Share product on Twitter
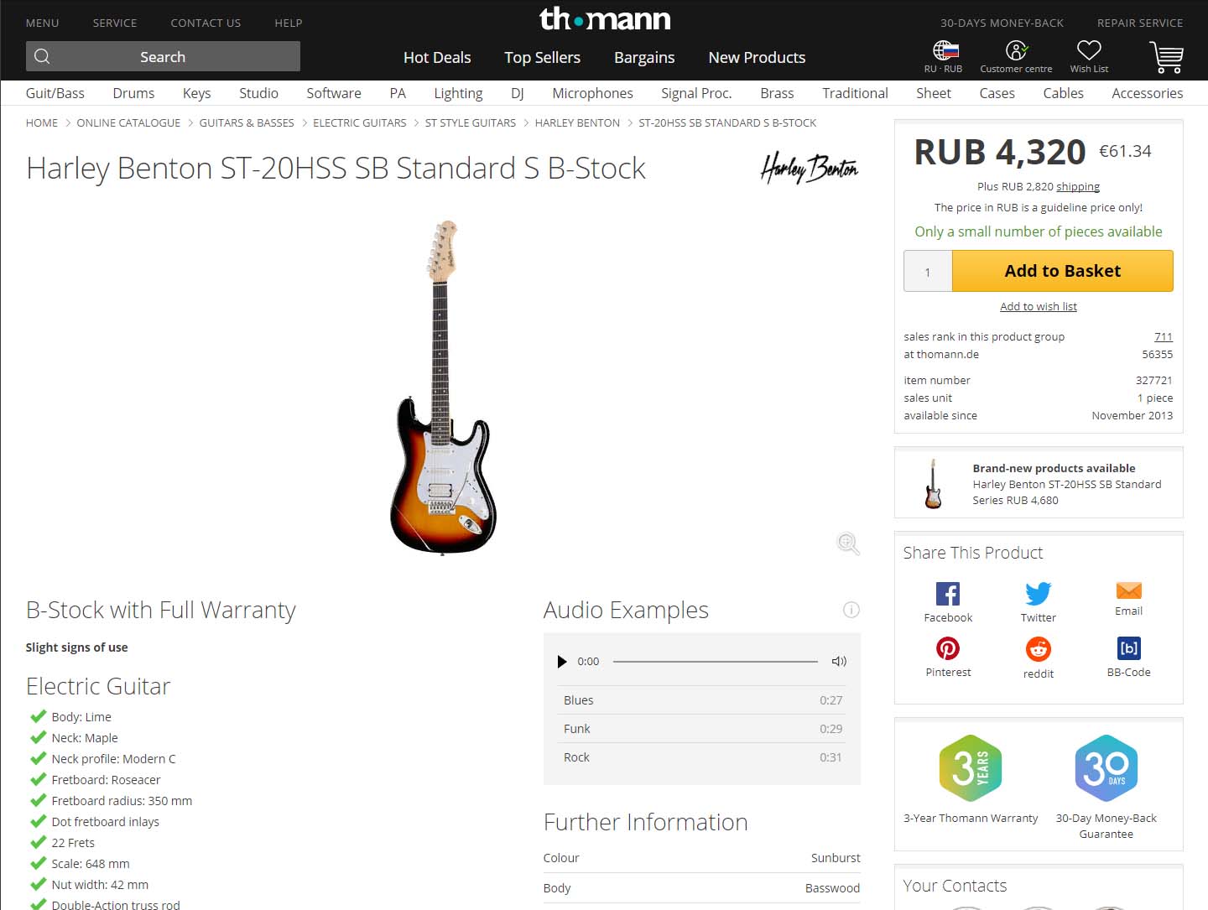This screenshot has height=910, width=1208. [1038, 594]
